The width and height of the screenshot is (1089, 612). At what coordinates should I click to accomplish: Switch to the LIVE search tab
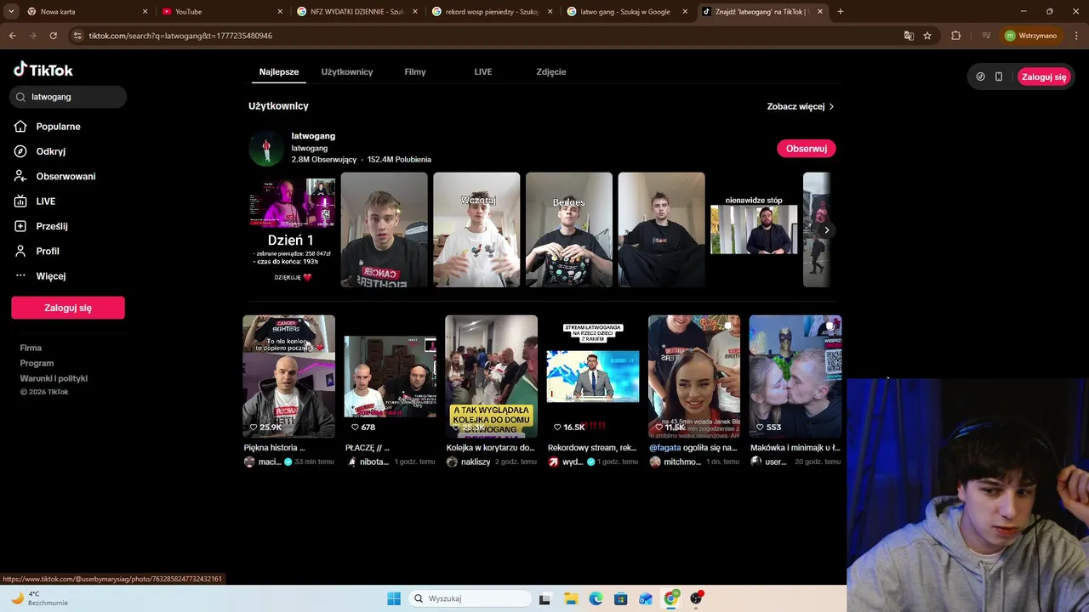(483, 72)
